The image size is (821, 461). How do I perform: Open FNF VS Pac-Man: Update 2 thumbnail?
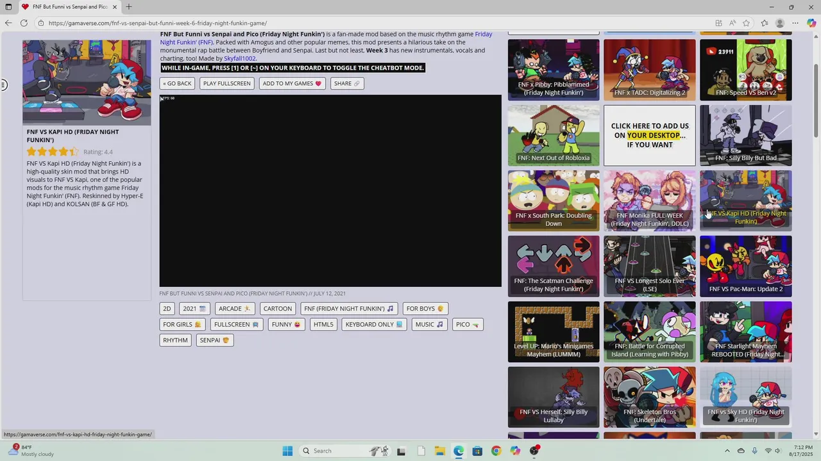pyautogui.click(x=746, y=266)
